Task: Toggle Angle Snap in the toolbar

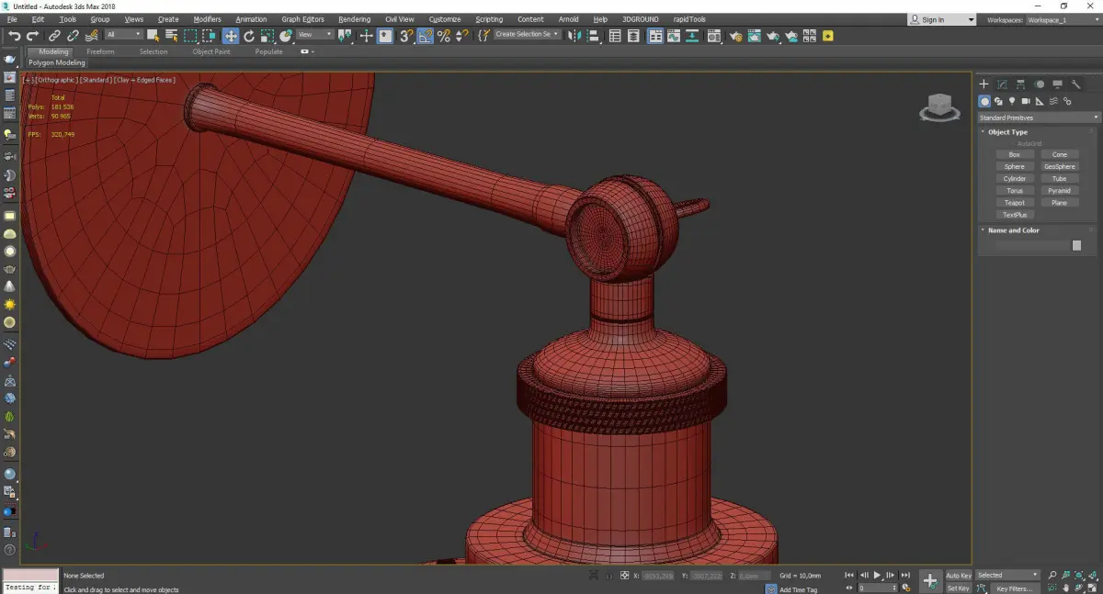Action: pos(426,36)
